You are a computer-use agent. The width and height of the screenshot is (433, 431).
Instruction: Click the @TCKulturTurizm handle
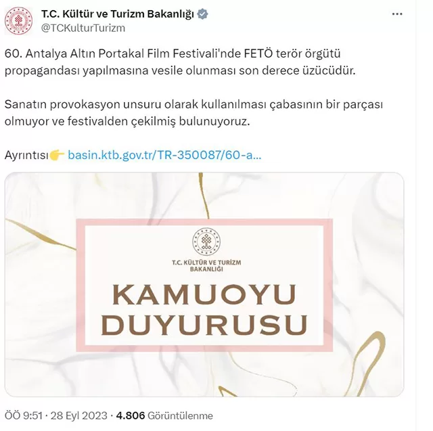[83, 28]
